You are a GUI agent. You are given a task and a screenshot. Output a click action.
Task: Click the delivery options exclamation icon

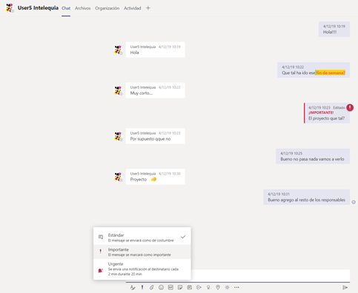tap(142, 287)
